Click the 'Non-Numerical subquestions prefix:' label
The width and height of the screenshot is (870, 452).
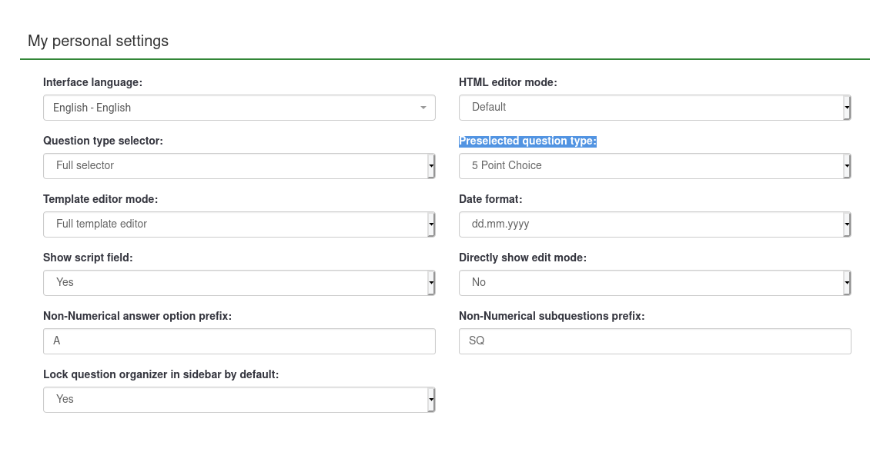click(551, 316)
